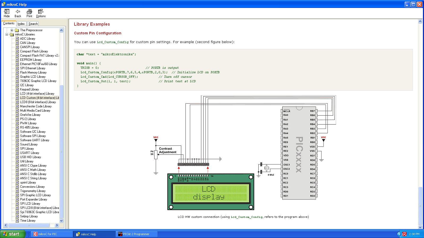This screenshot has height=238, width=424.
Task: Click the contents tree scroll down arrow
Action: tap(61, 221)
